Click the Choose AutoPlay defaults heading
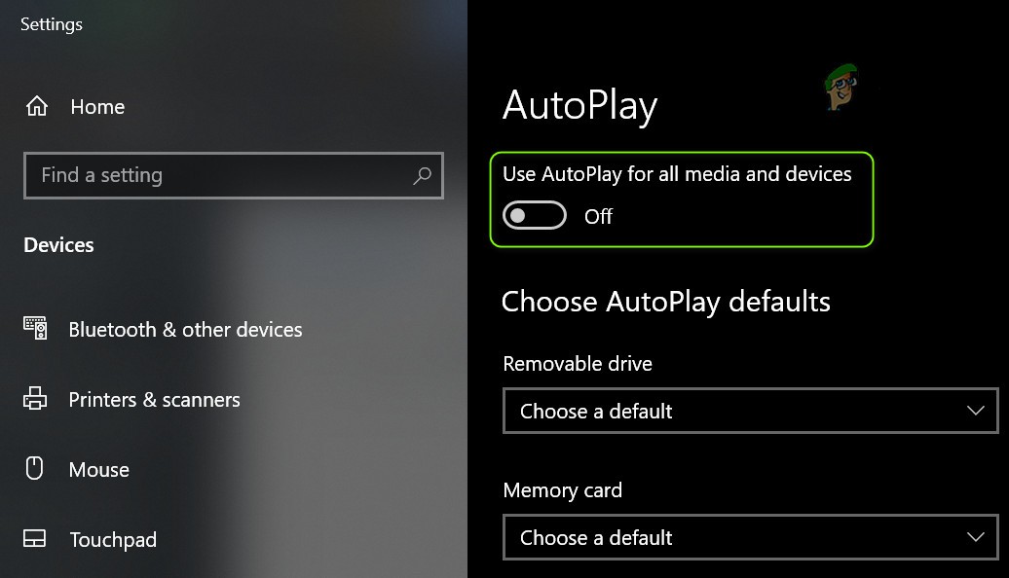Image resolution: width=1009 pixels, height=578 pixels. [665, 302]
